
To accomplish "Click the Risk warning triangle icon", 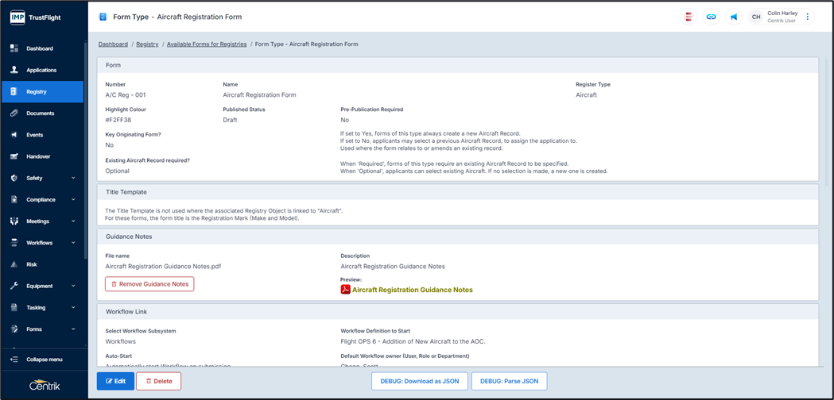I will (x=14, y=264).
